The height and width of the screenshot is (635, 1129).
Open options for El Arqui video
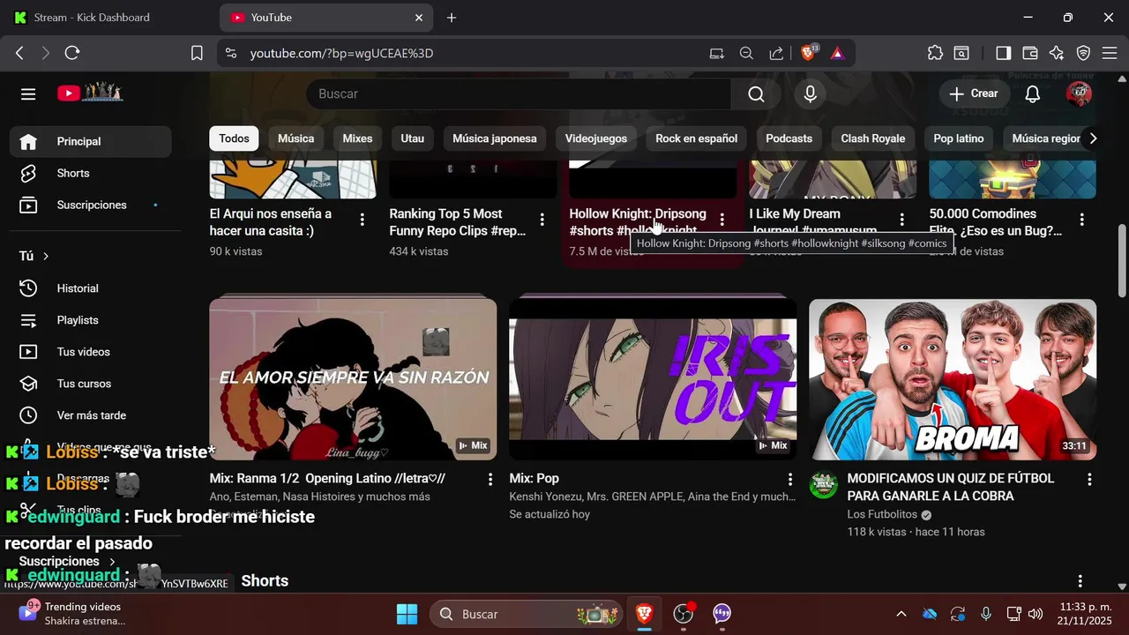click(362, 220)
